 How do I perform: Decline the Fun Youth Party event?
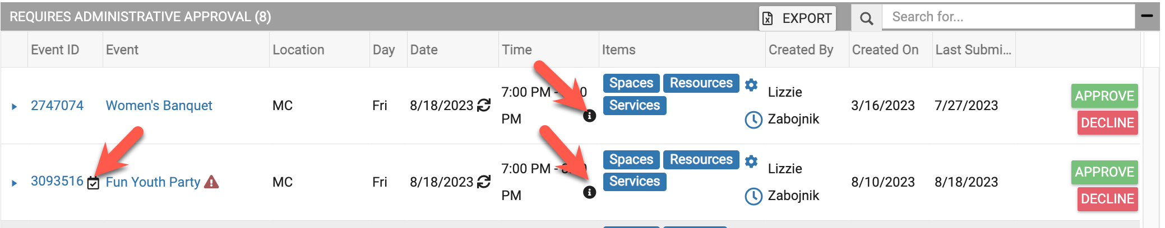(1107, 199)
